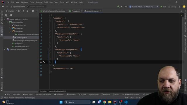187x105 pixels.
Task: Open the VCS menu
Action: (67, 2)
